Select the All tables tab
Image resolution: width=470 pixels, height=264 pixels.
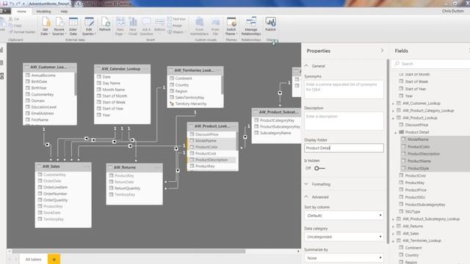[x=34, y=259]
